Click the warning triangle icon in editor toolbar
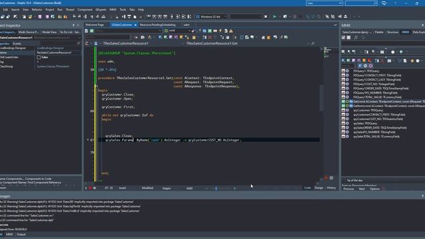The image size is (425, 239). click(x=231, y=31)
